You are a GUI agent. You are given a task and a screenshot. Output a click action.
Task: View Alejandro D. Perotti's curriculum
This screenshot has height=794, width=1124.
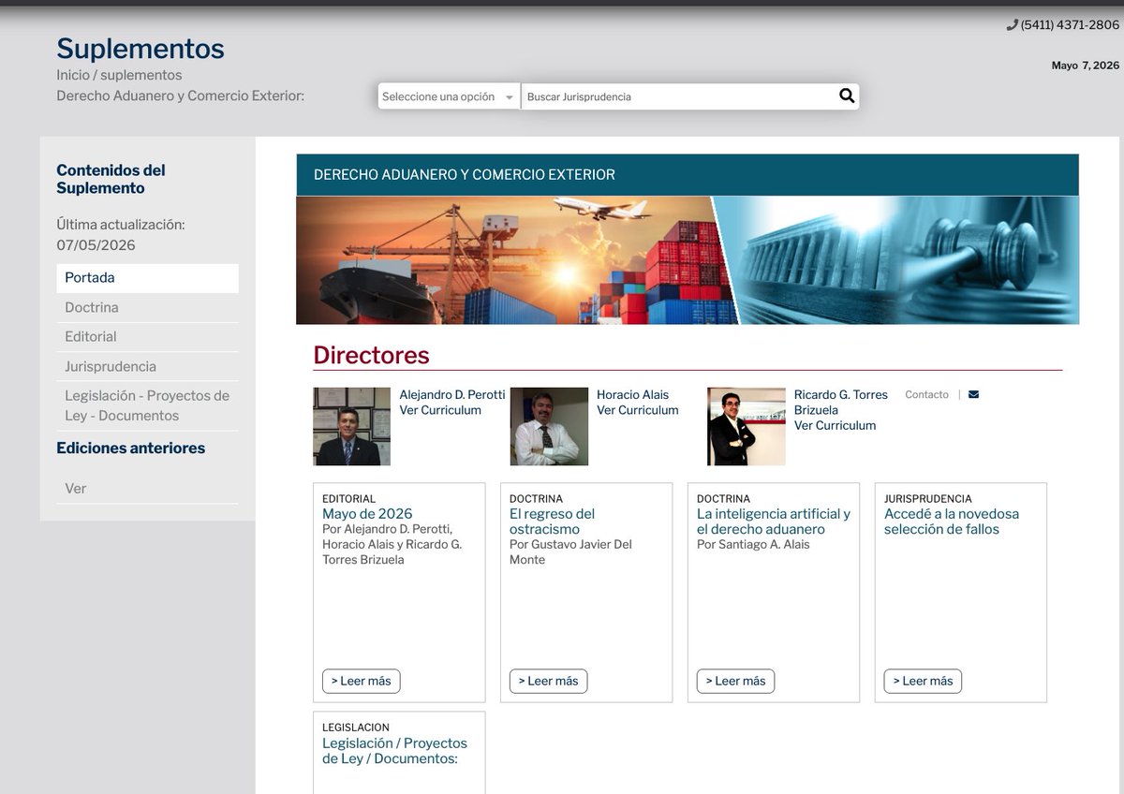pos(440,410)
